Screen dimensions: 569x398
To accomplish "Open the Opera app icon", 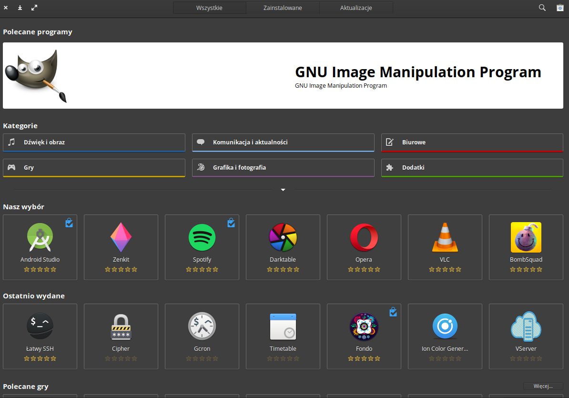I will (x=364, y=237).
